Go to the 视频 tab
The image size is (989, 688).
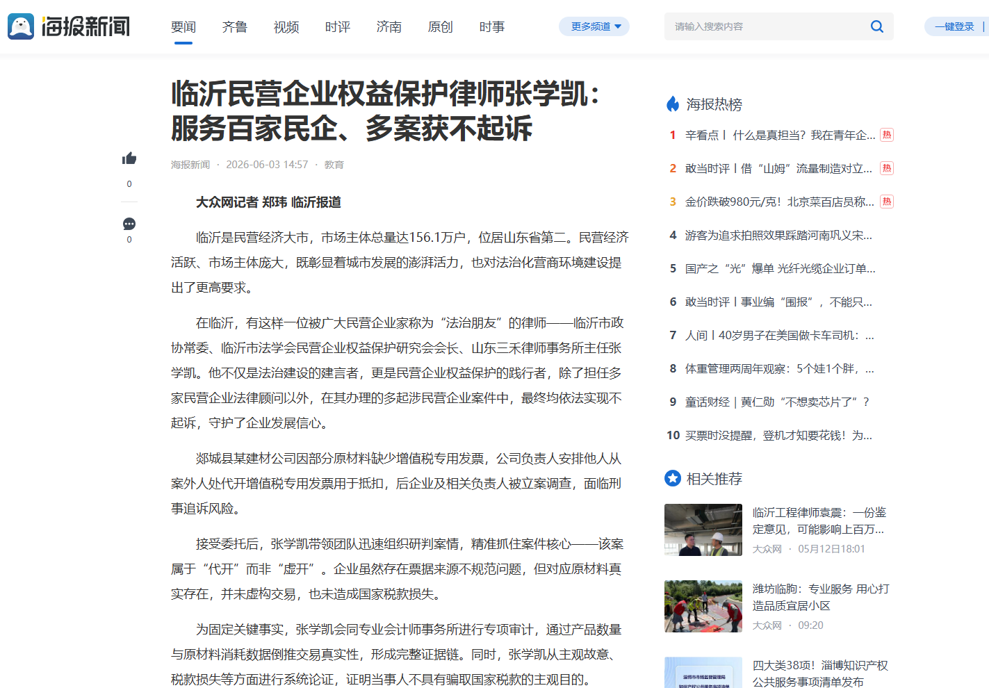(286, 27)
